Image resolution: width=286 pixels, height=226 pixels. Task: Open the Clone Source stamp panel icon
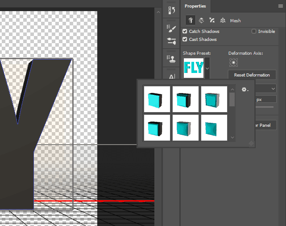coord(172,59)
